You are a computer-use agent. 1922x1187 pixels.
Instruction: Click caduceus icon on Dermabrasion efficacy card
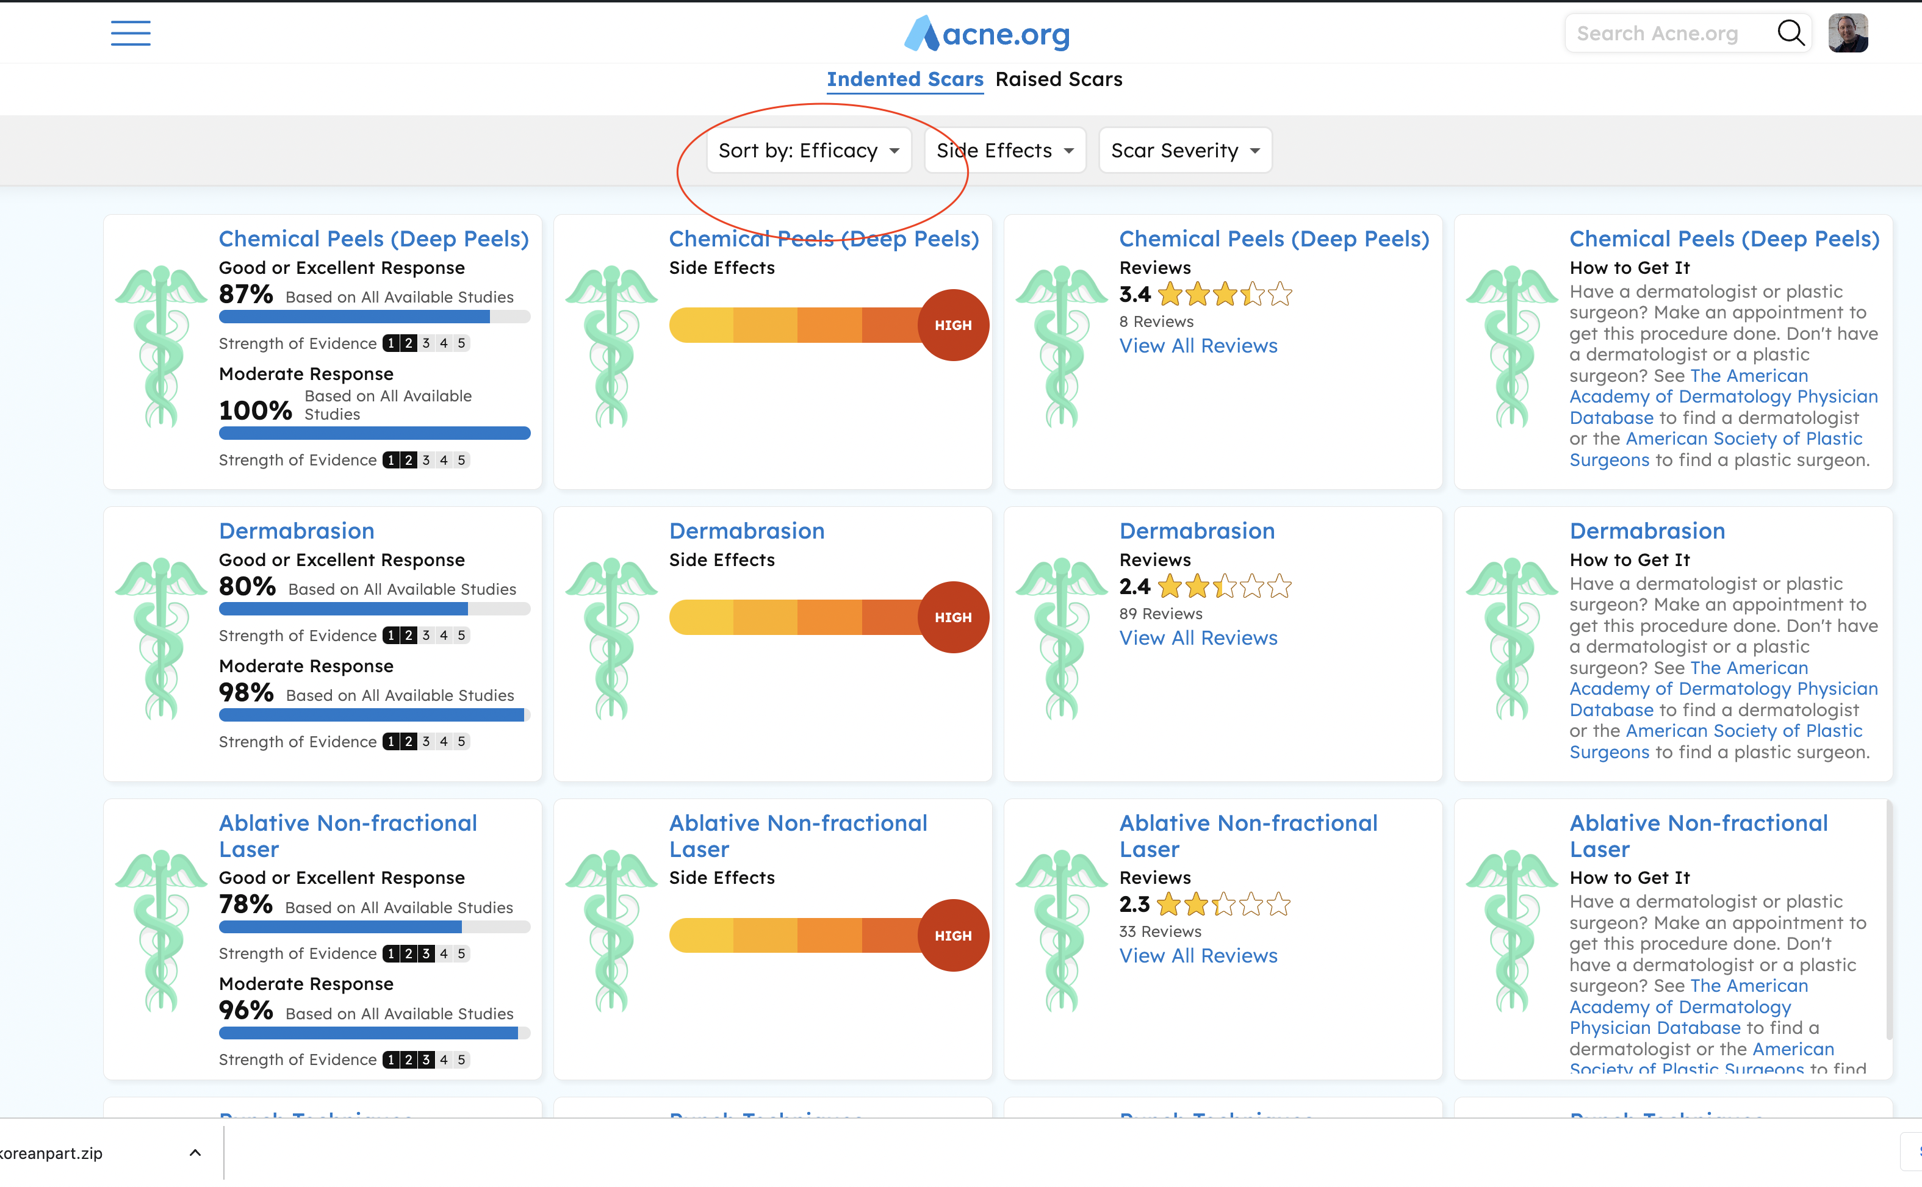pyautogui.click(x=161, y=638)
